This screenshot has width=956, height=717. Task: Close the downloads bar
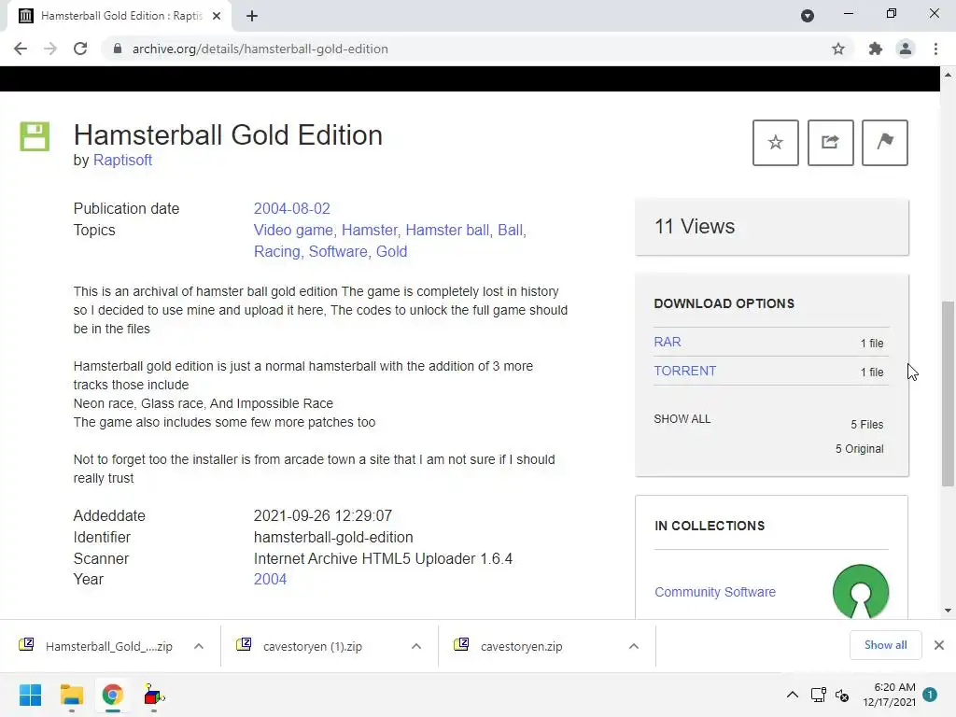coord(939,645)
